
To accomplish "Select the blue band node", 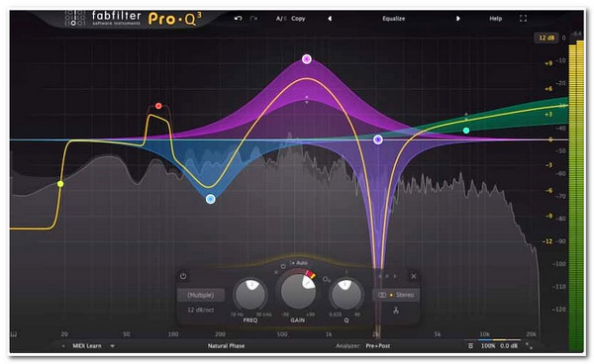I will pyautogui.click(x=211, y=199).
